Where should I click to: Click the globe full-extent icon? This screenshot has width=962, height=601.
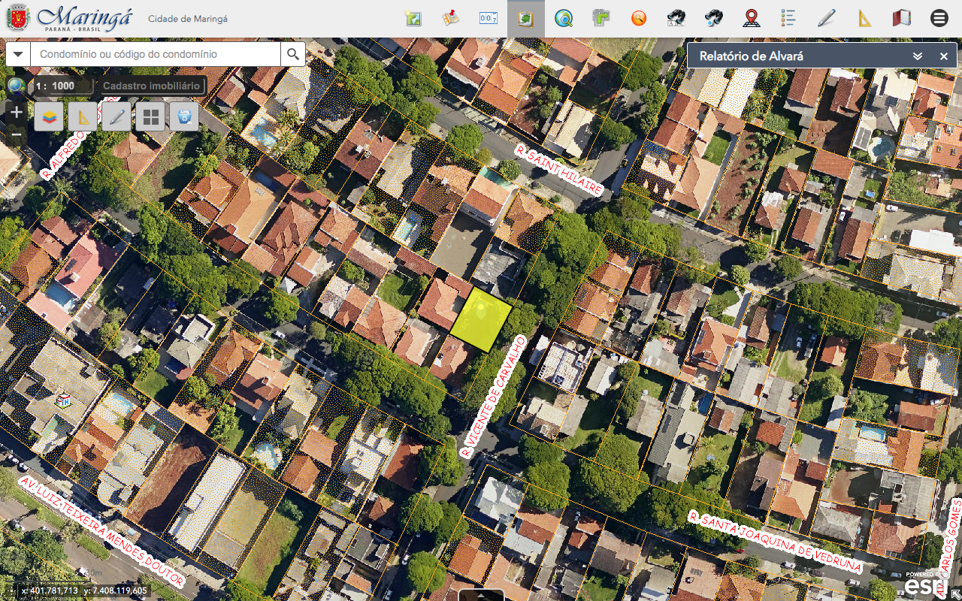click(x=16, y=86)
